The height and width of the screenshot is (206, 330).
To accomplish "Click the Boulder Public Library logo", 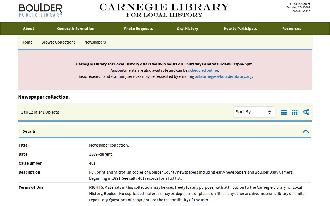I will (x=41, y=10).
